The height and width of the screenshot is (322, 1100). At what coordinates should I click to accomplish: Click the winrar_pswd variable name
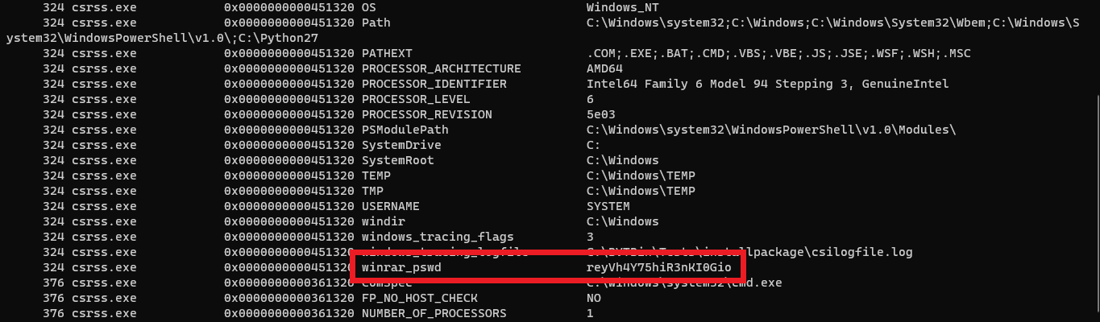[401, 266]
